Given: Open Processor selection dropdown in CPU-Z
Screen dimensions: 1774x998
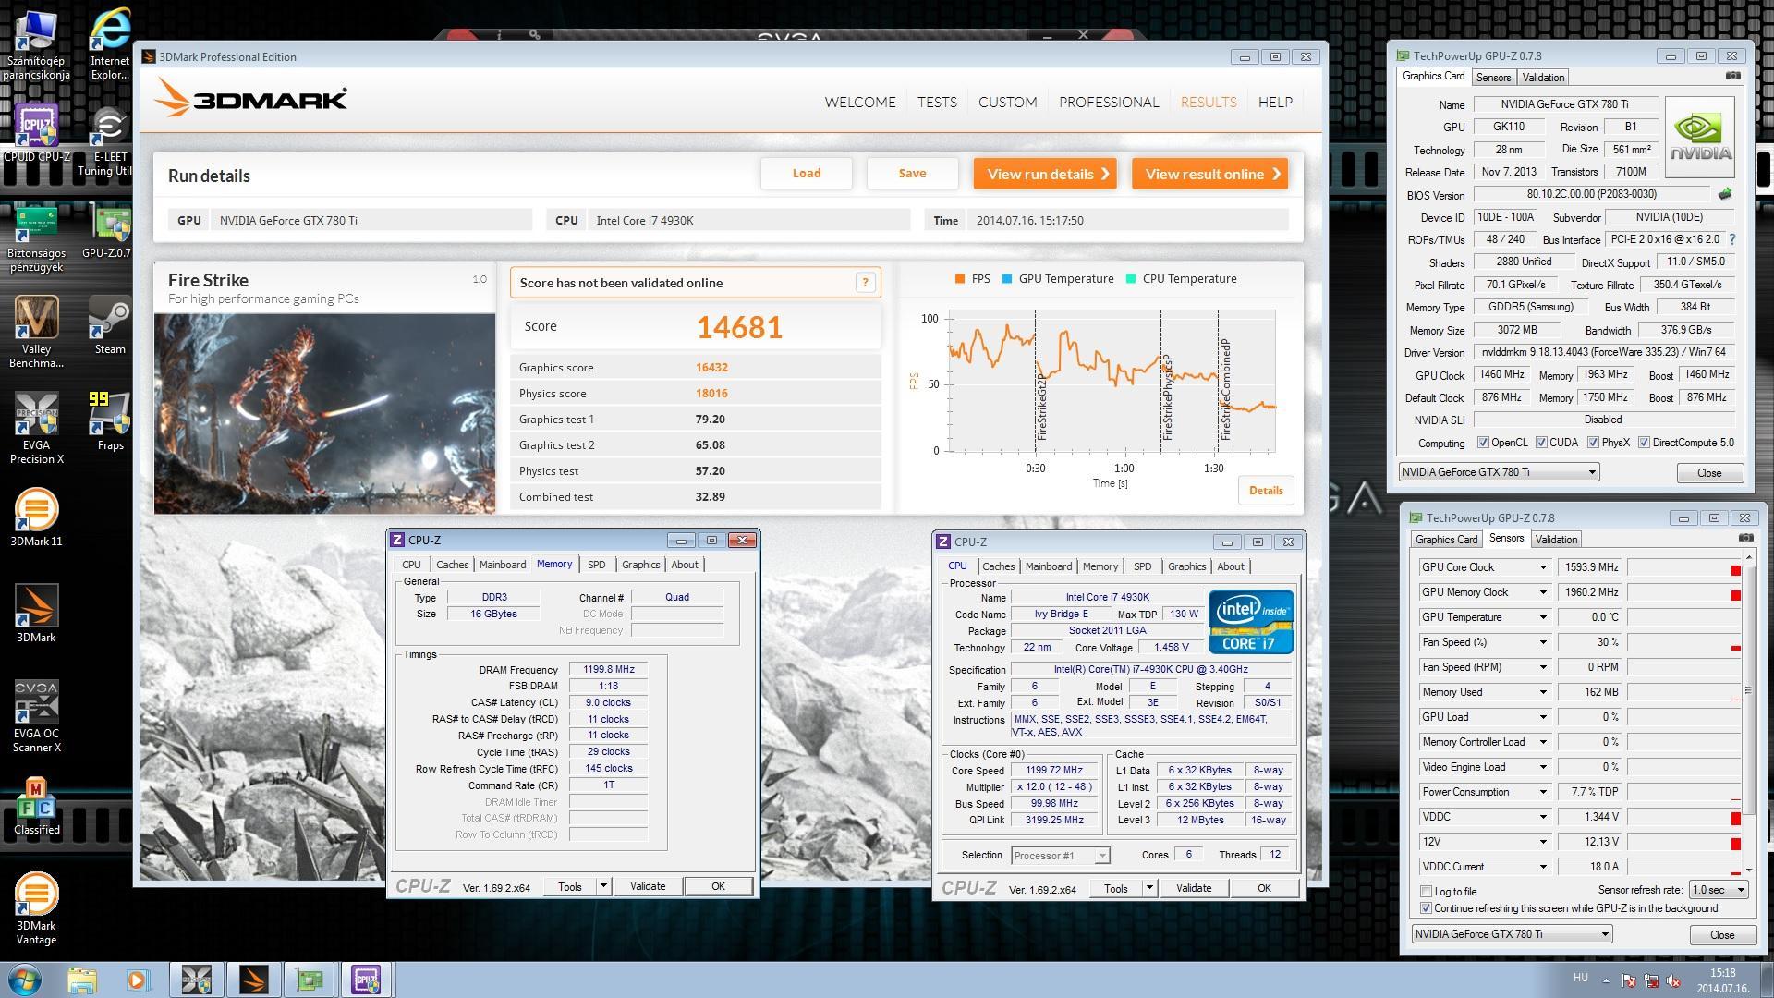Looking at the screenshot, I should click(x=1061, y=856).
